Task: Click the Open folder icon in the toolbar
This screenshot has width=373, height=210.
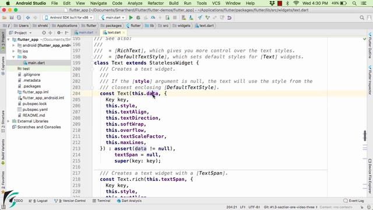Action: pos(4,17)
